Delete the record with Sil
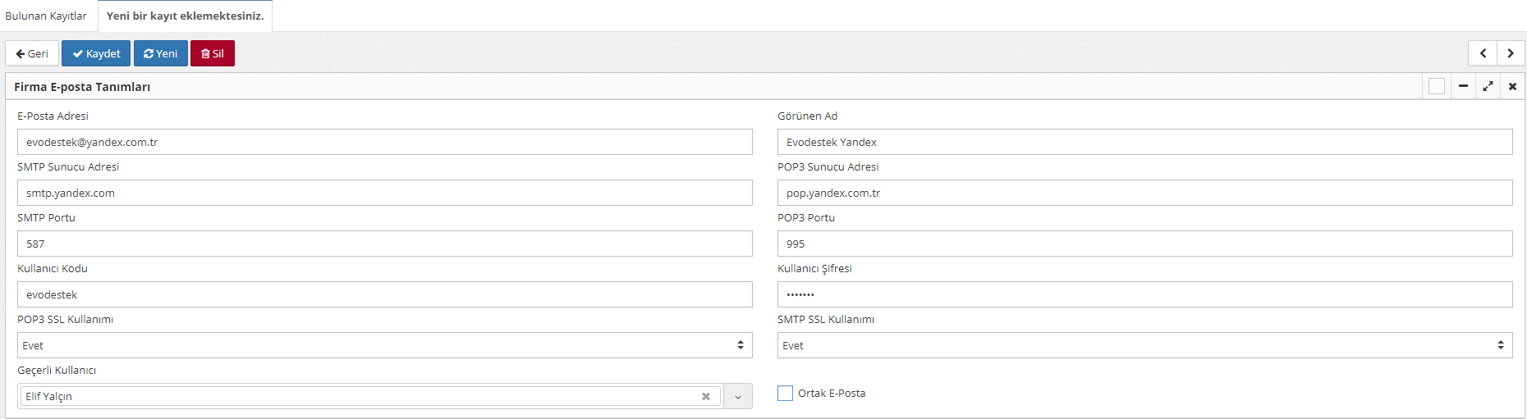 point(213,53)
